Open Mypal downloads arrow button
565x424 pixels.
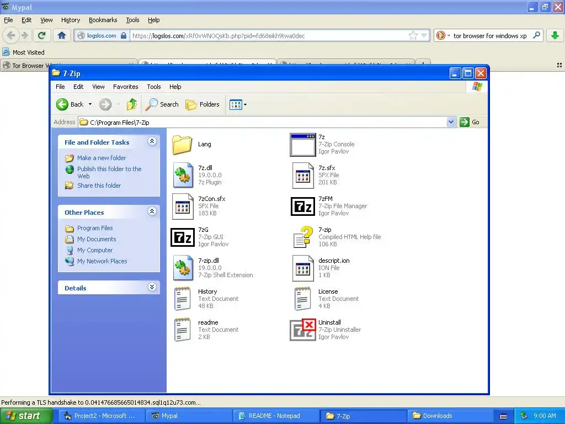coord(555,35)
